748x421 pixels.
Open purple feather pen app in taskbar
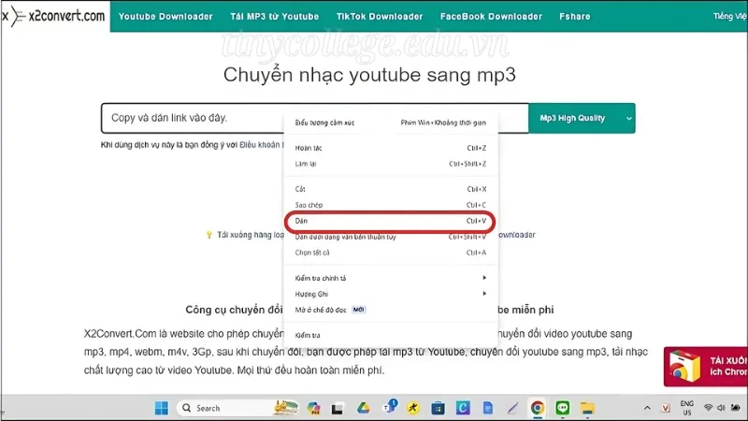coord(512,408)
